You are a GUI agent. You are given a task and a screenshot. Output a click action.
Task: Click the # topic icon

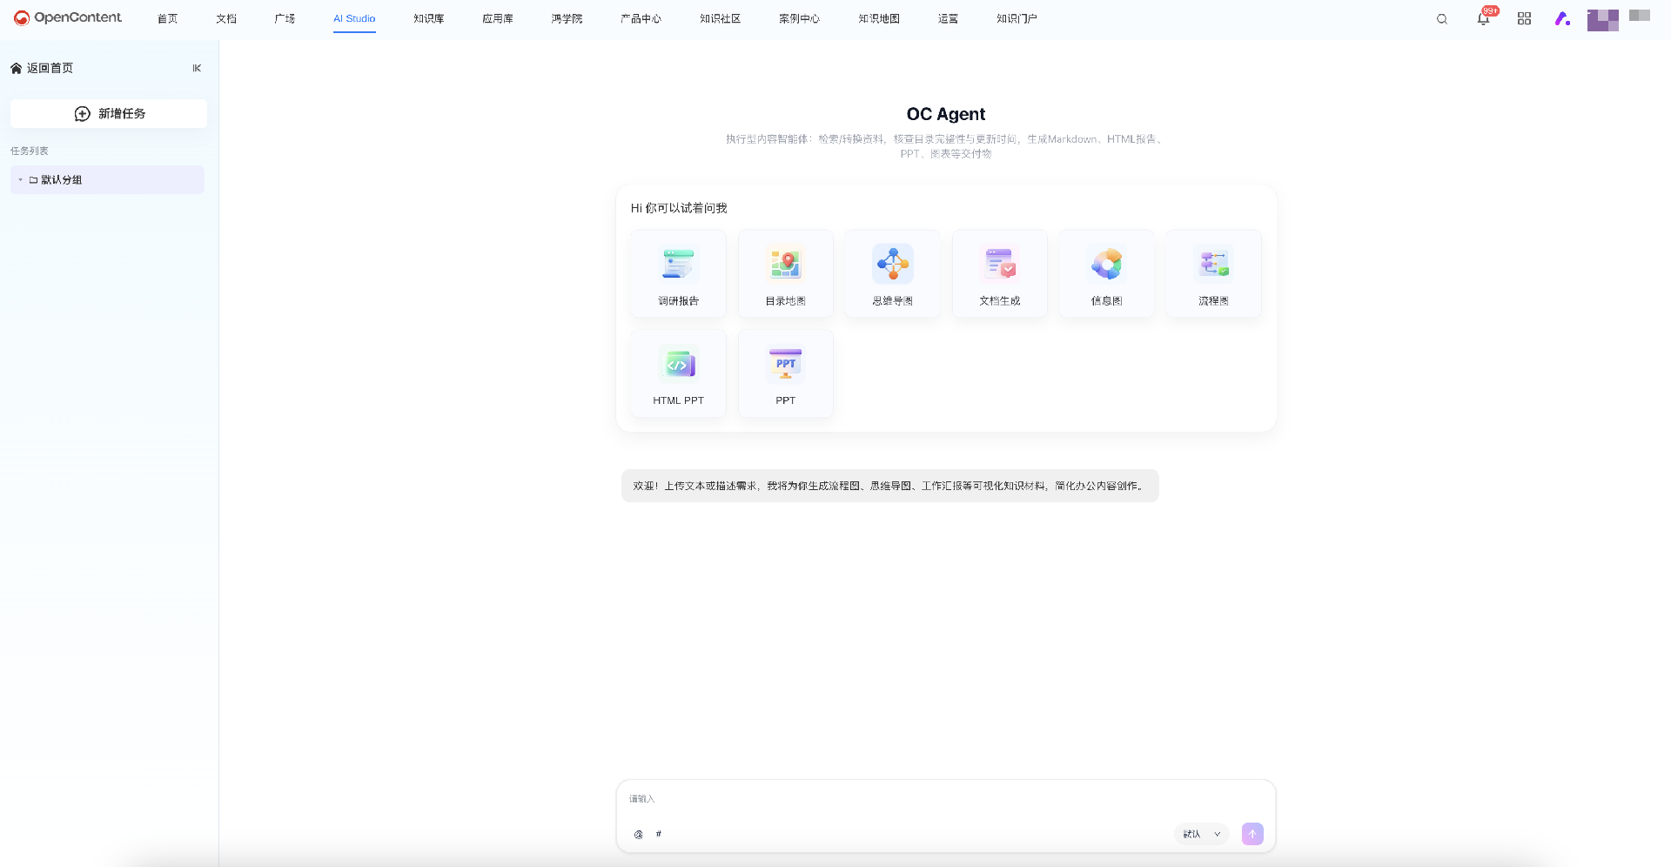pos(659,834)
